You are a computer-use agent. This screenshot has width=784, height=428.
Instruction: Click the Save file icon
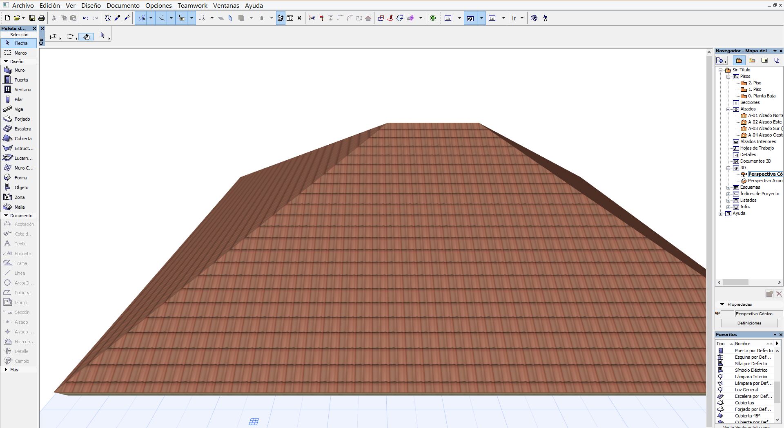[32, 18]
